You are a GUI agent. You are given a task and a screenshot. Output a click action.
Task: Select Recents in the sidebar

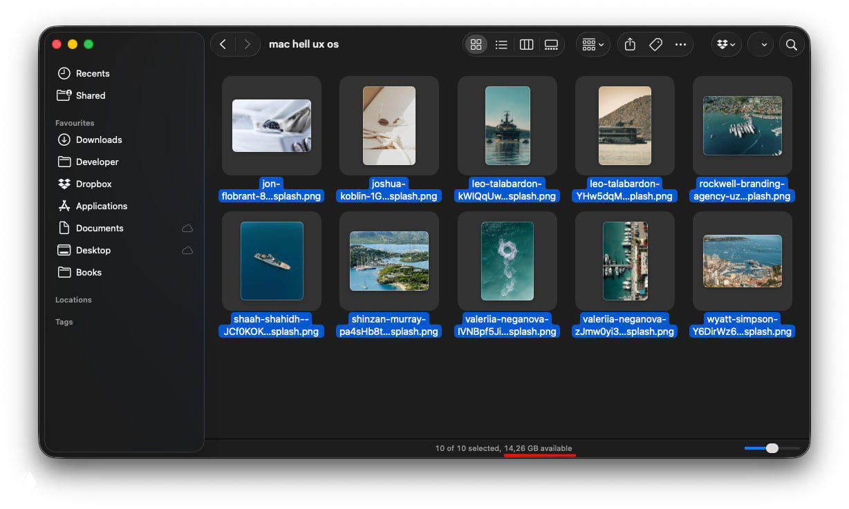pyautogui.click(x=91, y=73)
